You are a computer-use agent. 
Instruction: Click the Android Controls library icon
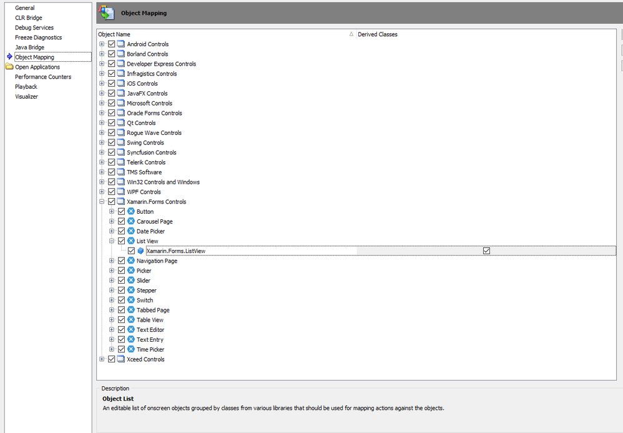coord(120,44)
